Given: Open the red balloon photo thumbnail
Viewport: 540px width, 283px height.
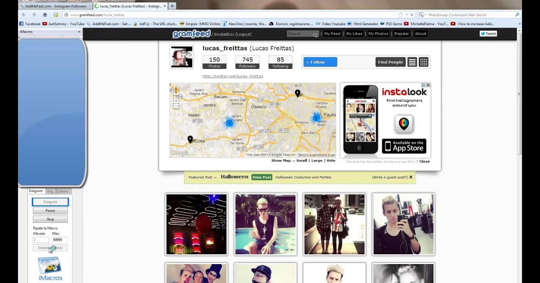Looking at the screenshot, I should pyautogui.click(x=197, y=224).
